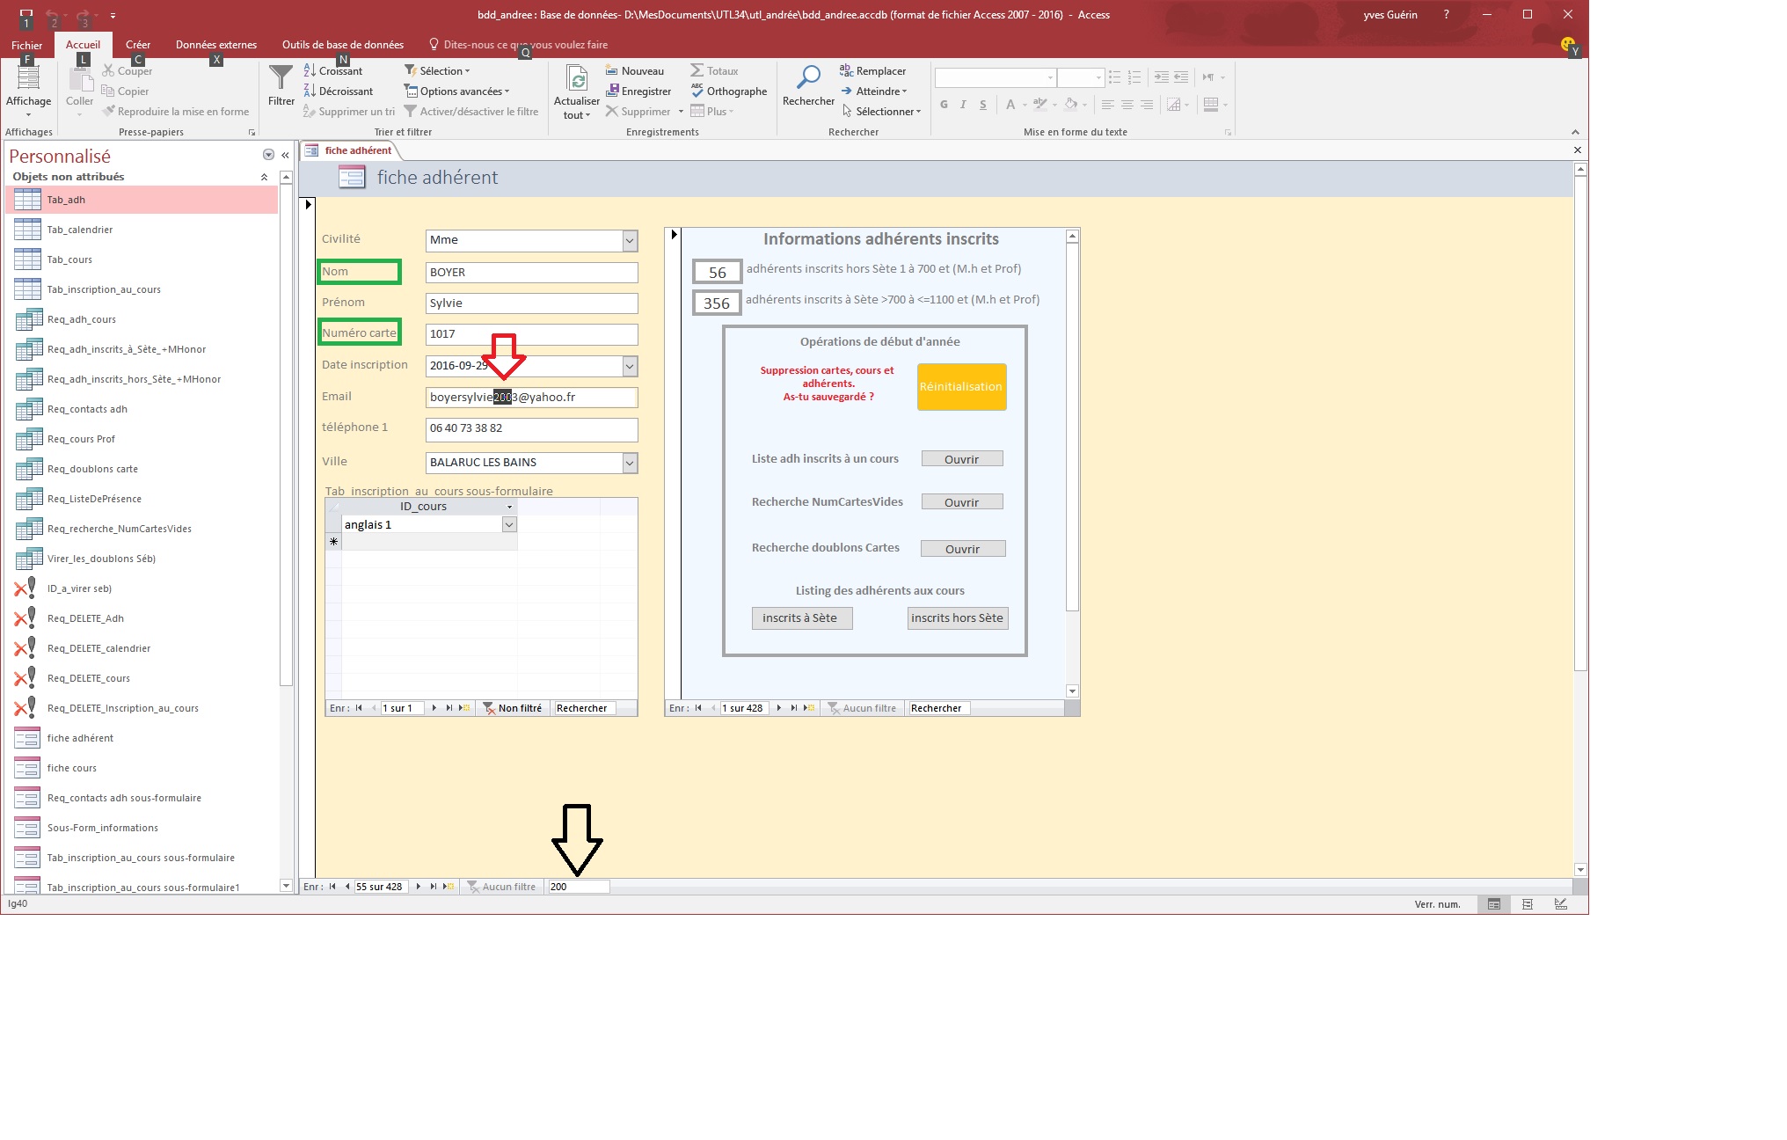Viewport: 1787px width, 1140px height.
Task: Collapse Objets non attribués group
Action: click(x=264, y=177)
